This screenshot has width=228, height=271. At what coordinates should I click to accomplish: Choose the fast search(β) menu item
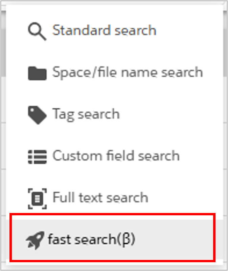pyautogui.click(x=91, y=240)
